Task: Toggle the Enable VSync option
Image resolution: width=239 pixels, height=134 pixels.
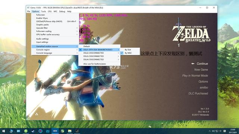Action: (x=55, y=18)
